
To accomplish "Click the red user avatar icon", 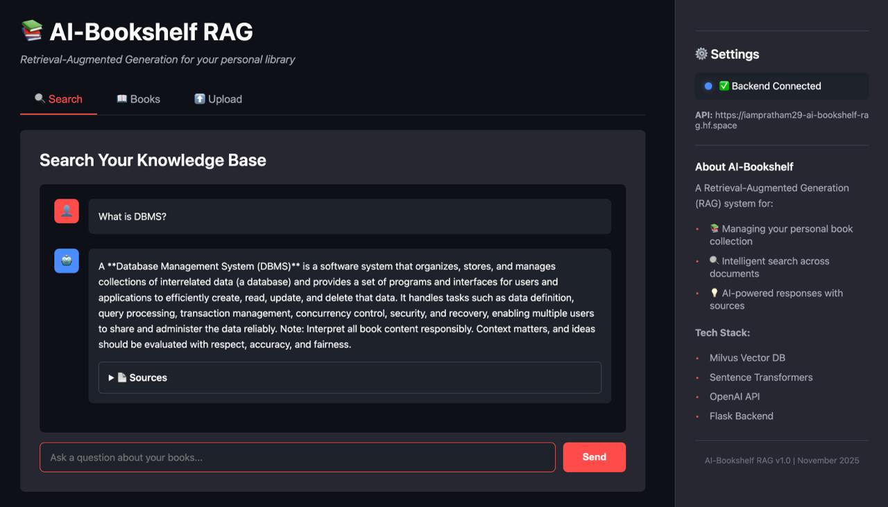I will [66, 211].
